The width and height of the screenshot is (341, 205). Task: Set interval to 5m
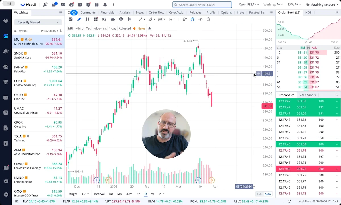tap(119, 194)
